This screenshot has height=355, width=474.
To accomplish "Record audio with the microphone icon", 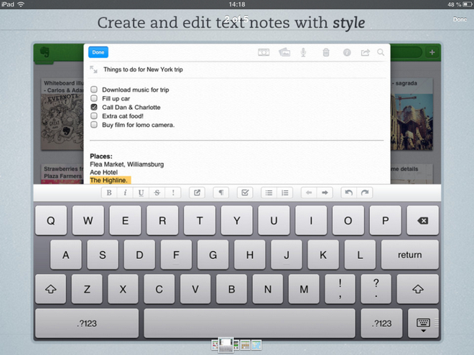I will (304, 52).
